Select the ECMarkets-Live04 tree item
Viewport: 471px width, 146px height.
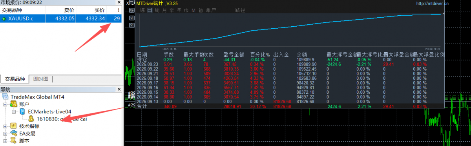tap(49, 111)
